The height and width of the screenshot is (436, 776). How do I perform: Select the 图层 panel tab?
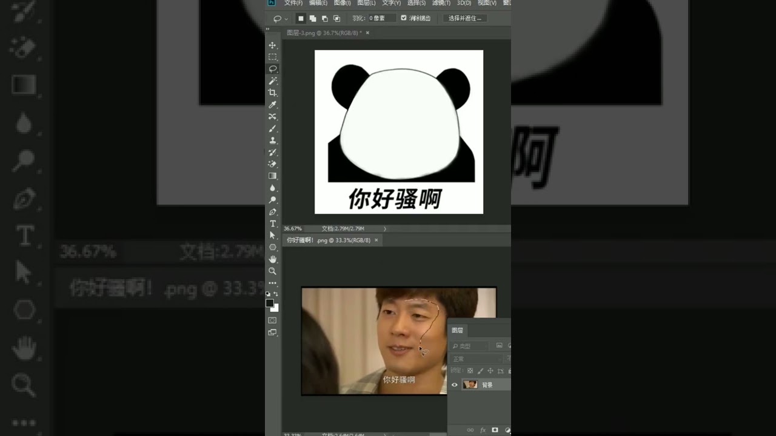458,331
